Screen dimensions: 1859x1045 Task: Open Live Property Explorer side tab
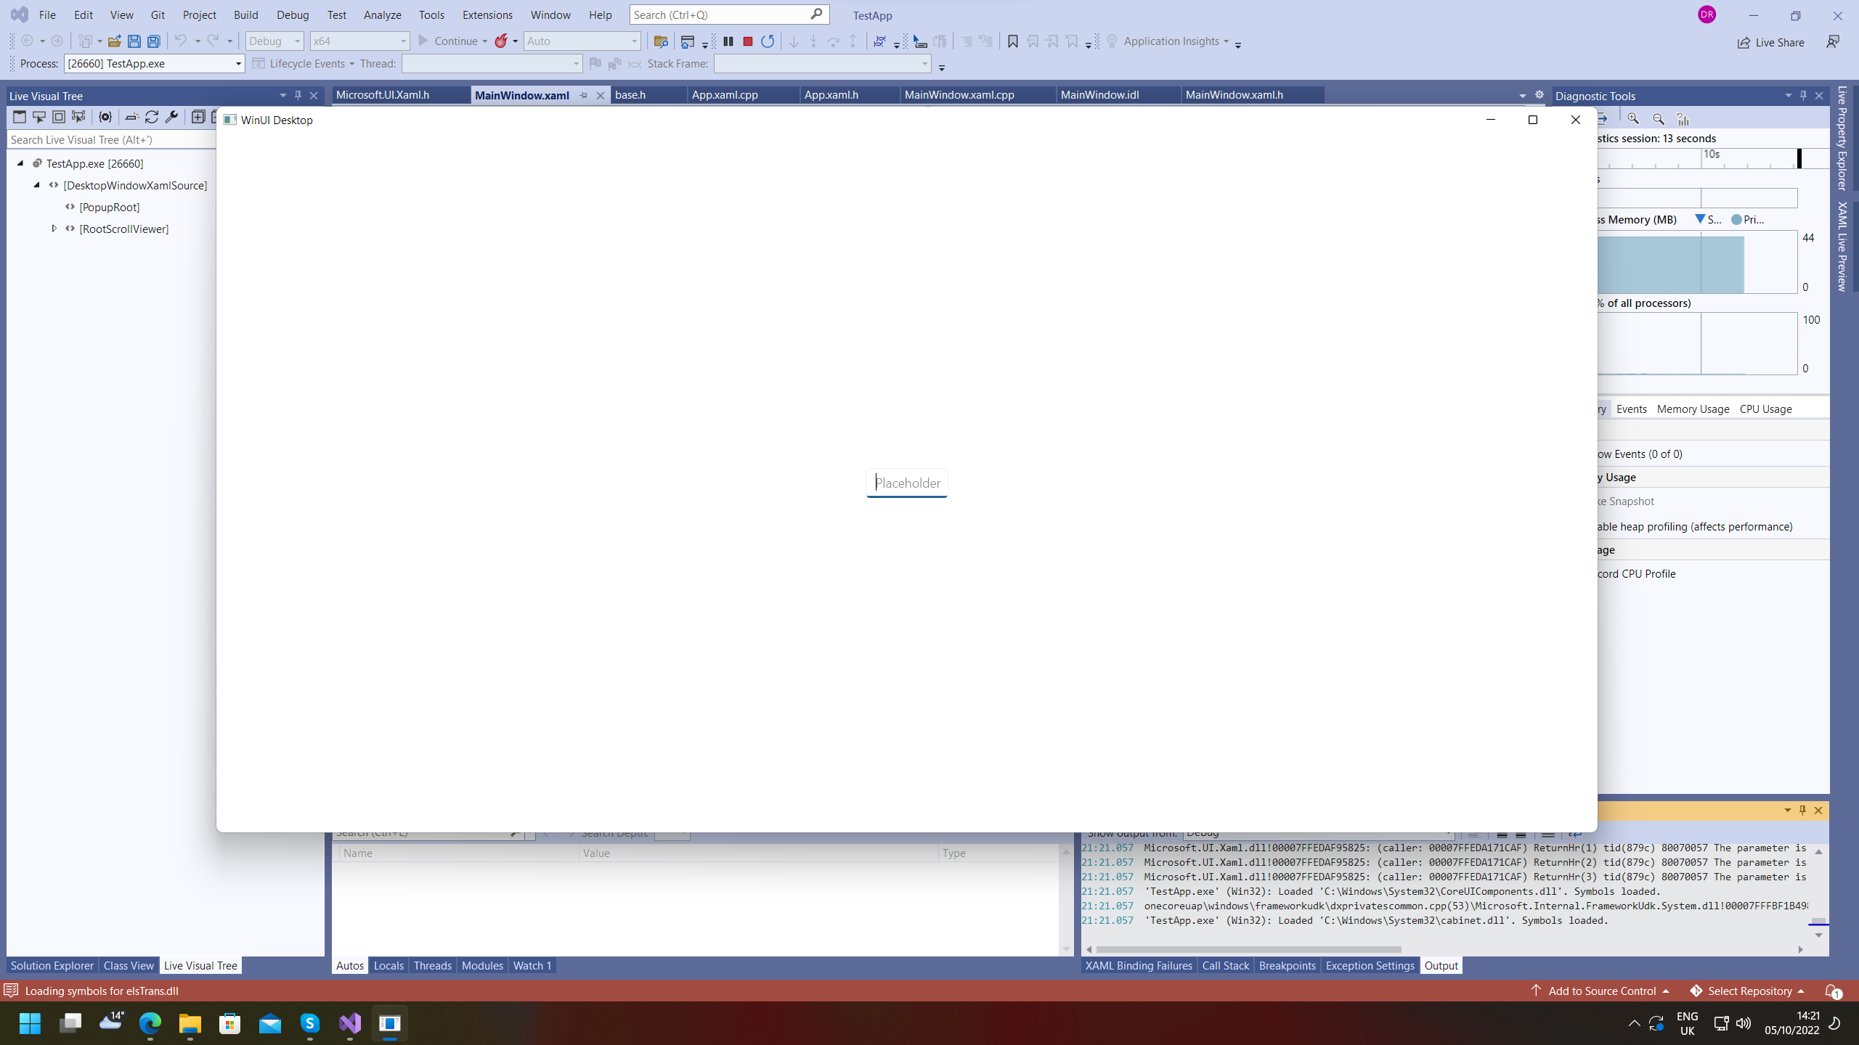1842,138
